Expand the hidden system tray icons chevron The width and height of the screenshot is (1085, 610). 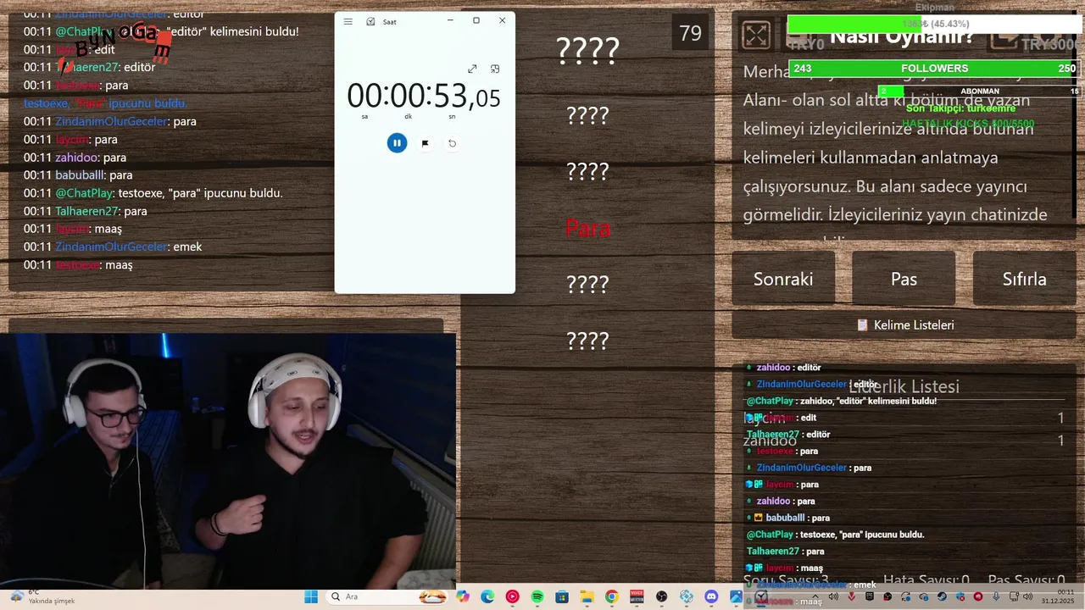coord(815,596)
